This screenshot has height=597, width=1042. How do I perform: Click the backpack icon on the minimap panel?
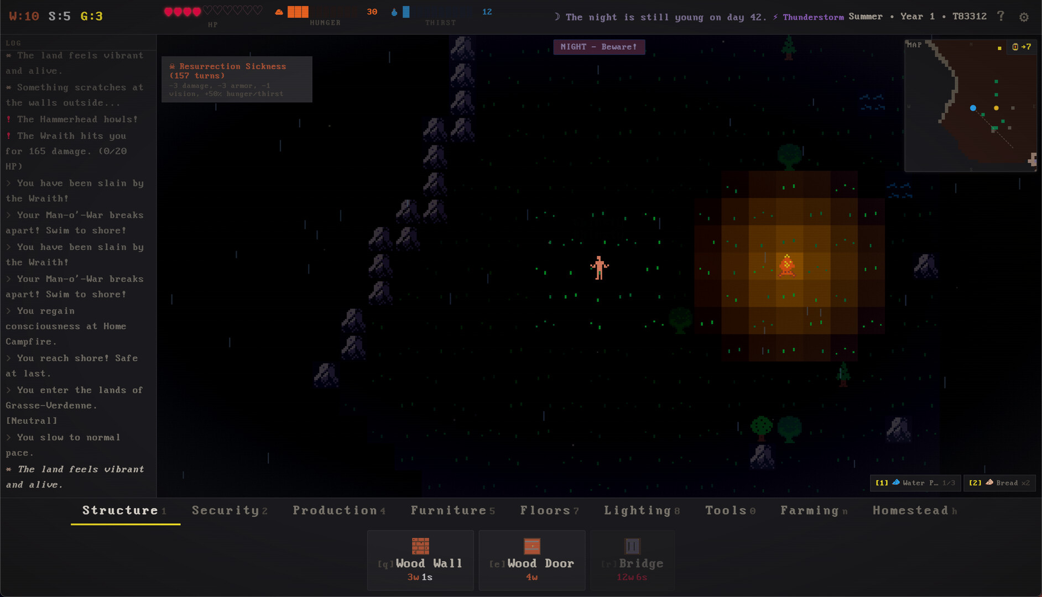(x=1015, y=47)
